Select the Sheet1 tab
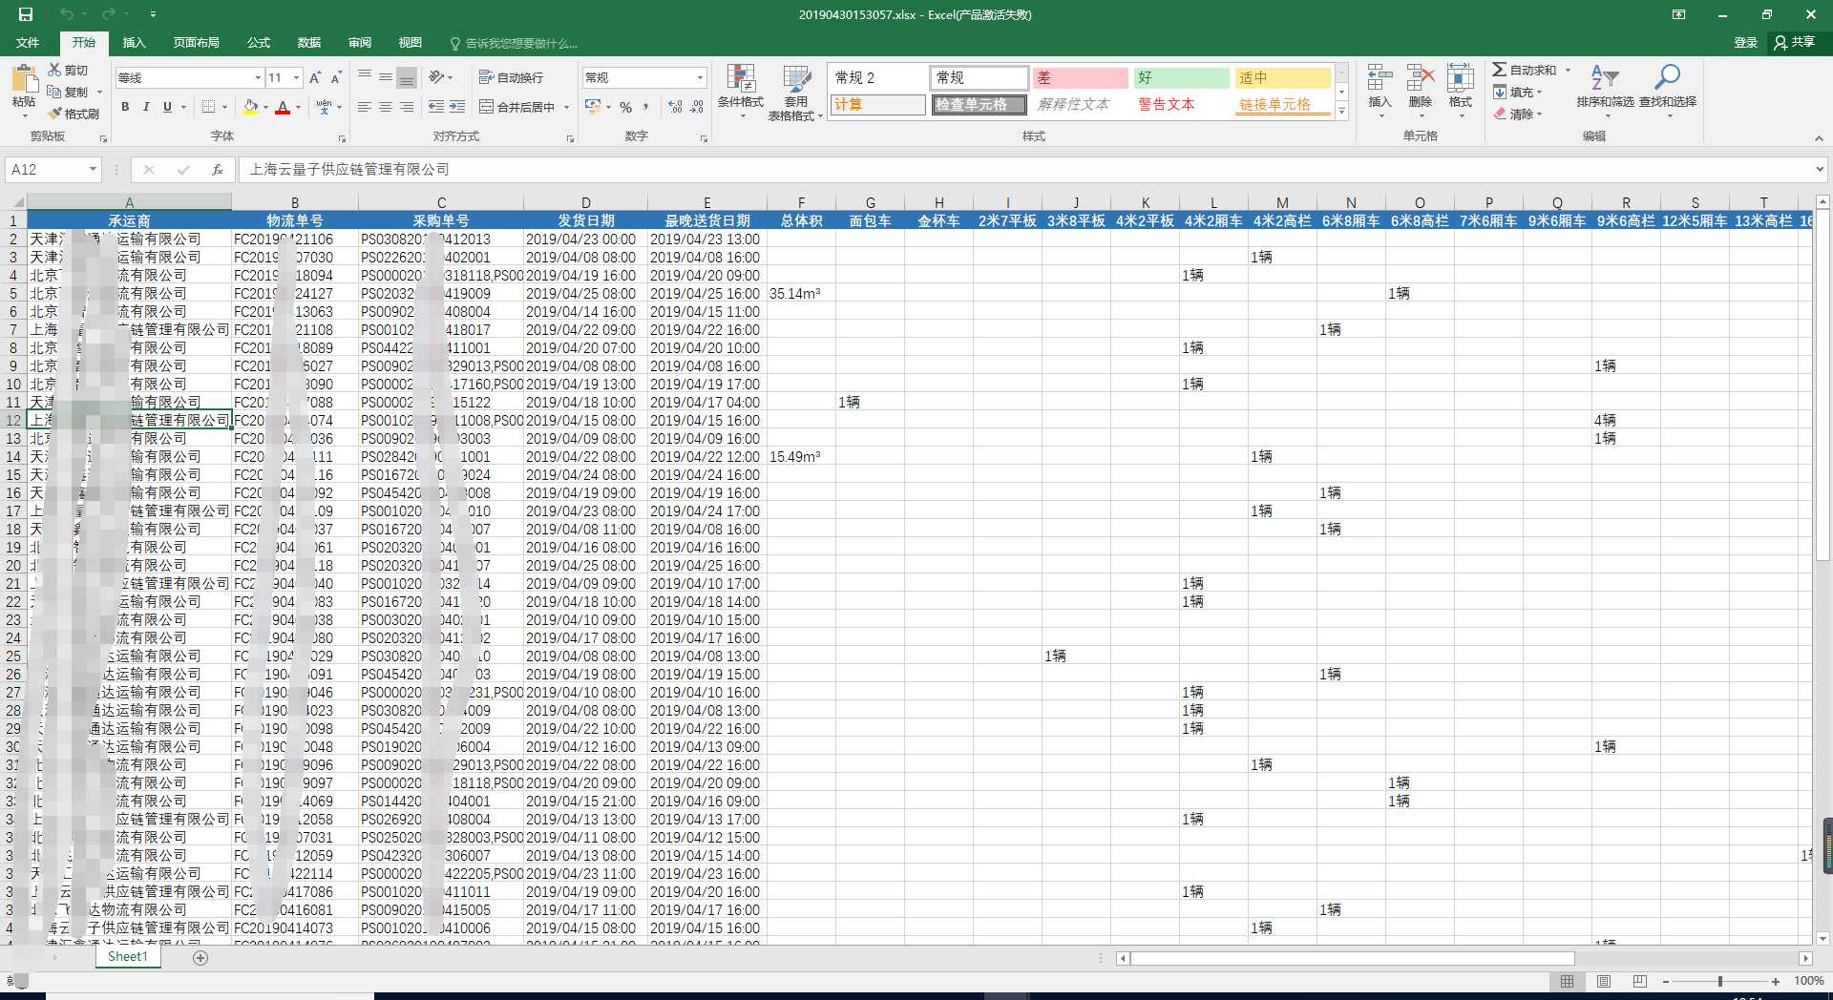1833x1000 pixels. click(x=127, y=956)
